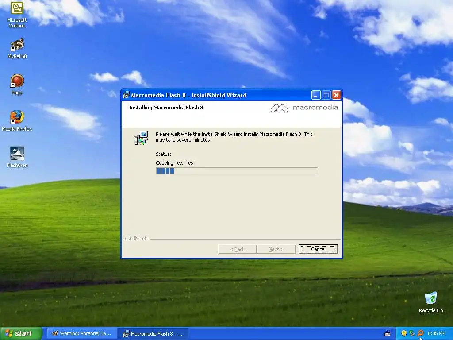Viewport: 453px width, 340px height.
Task: Click the Safely Remove Hardware tray icon
Action: [412, 334]
